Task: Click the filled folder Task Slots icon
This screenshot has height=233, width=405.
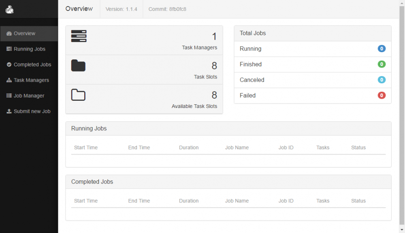Action: click(x=78, y=66)
